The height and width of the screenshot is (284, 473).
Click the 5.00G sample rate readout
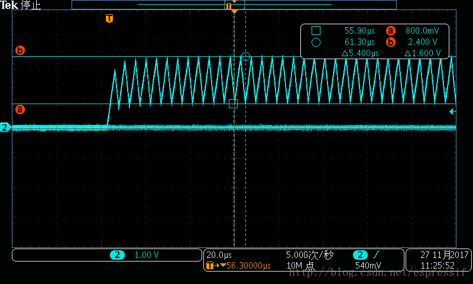click(310, 255)
